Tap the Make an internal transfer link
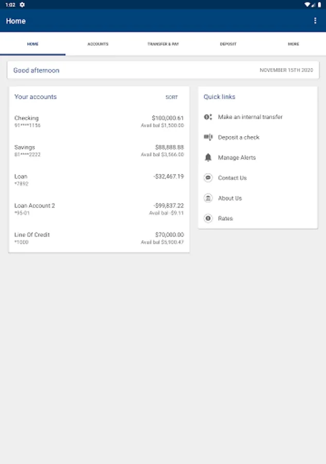The image size is (326, 464). [x=250, y=117]
